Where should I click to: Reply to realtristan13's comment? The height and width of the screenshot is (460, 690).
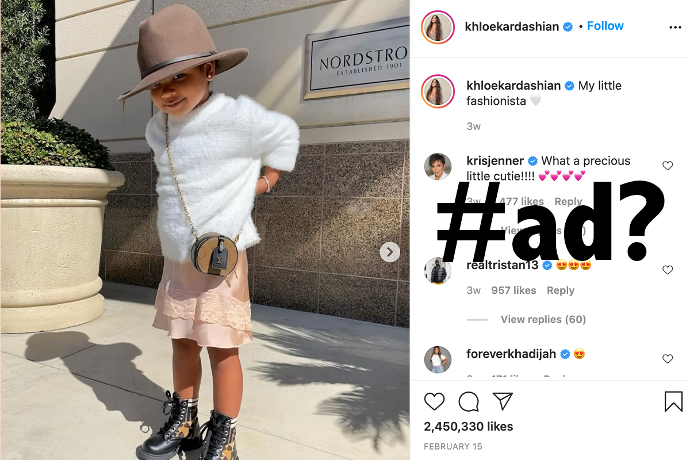(x=561, y=290)
